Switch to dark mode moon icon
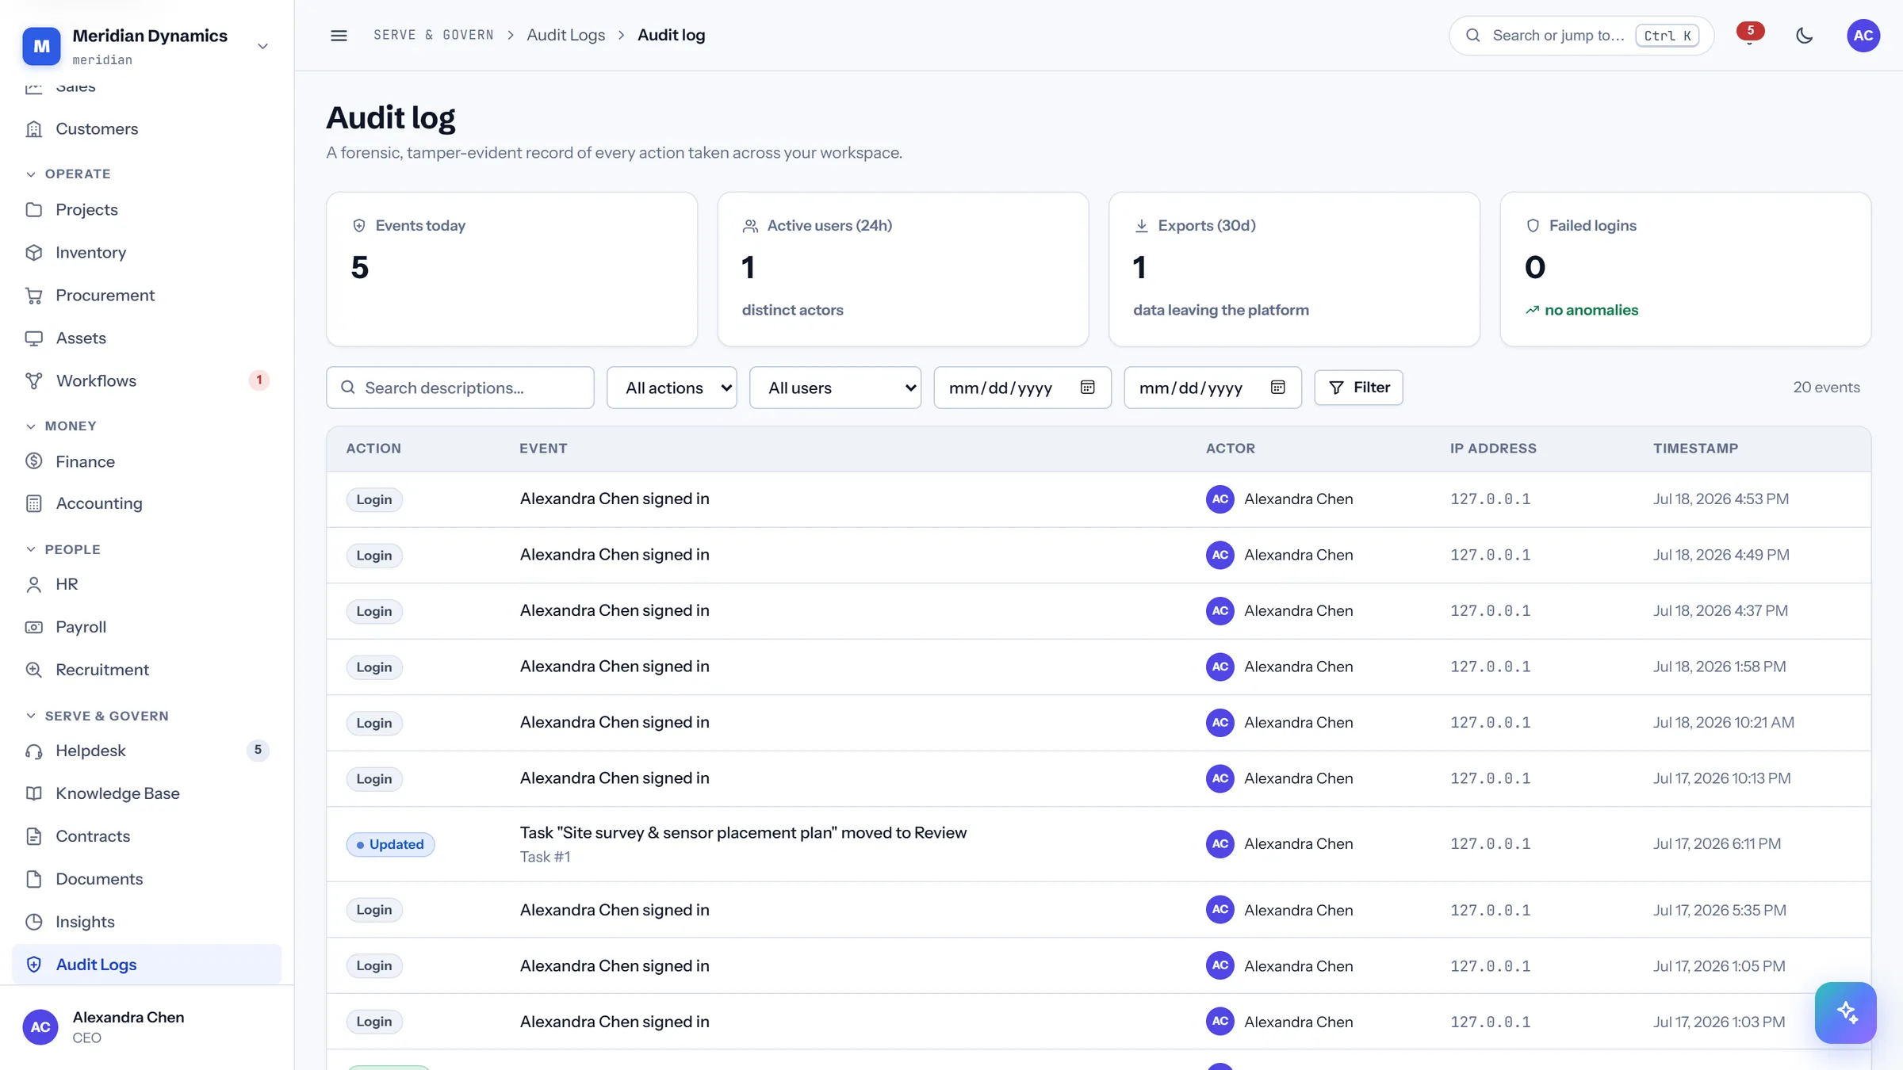Viewport: 1903px width, 1070px height. pos(1805,35)
